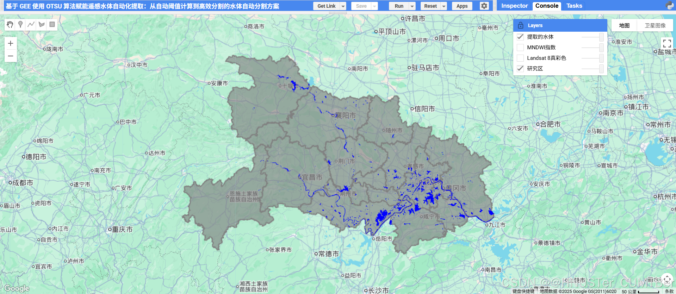Switch to 地图 map view
676x294 pixels.
(624, 25)
